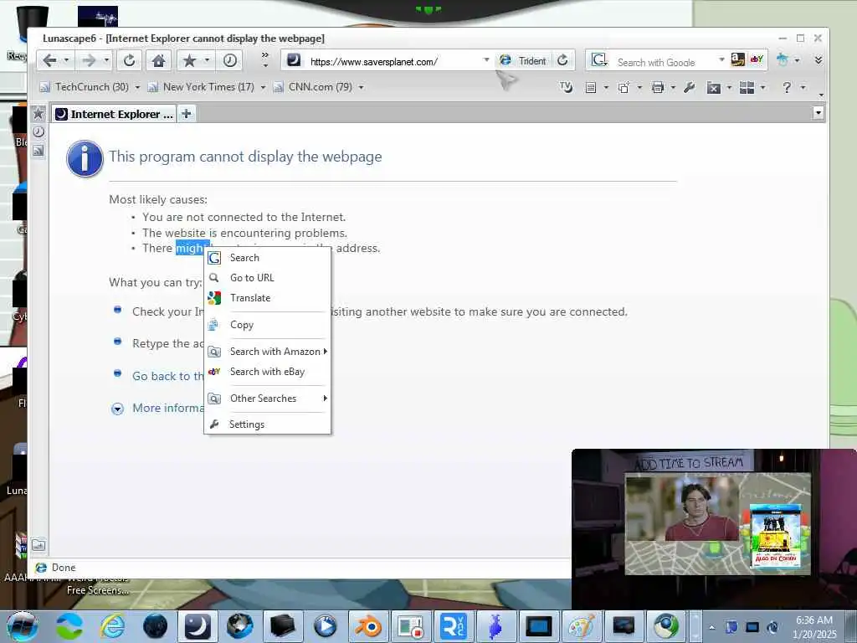Viewport: 857px width, 643px height.
Task: Open the sidebar Favorites star icon
Action: click(38, 114)
